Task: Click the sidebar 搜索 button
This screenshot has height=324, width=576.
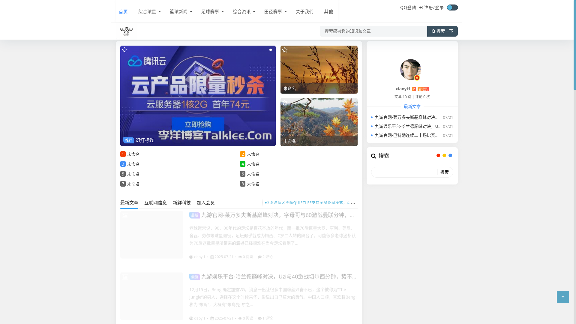Action: click(445, 172)
